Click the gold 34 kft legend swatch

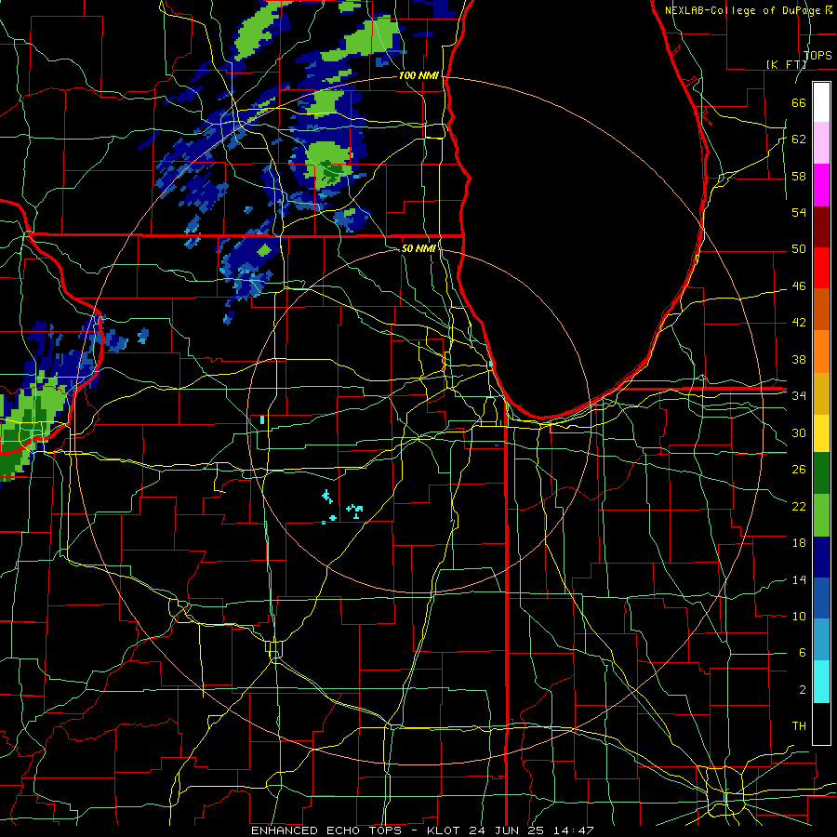(x=821, y=392)
